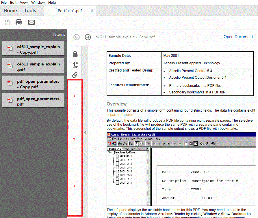Click the file name 'c4611_sample_explain - Copy.pdf' in preview header
Image resolution: width=258 pixels, height=218 pixels.
click(x=125, y=37)
